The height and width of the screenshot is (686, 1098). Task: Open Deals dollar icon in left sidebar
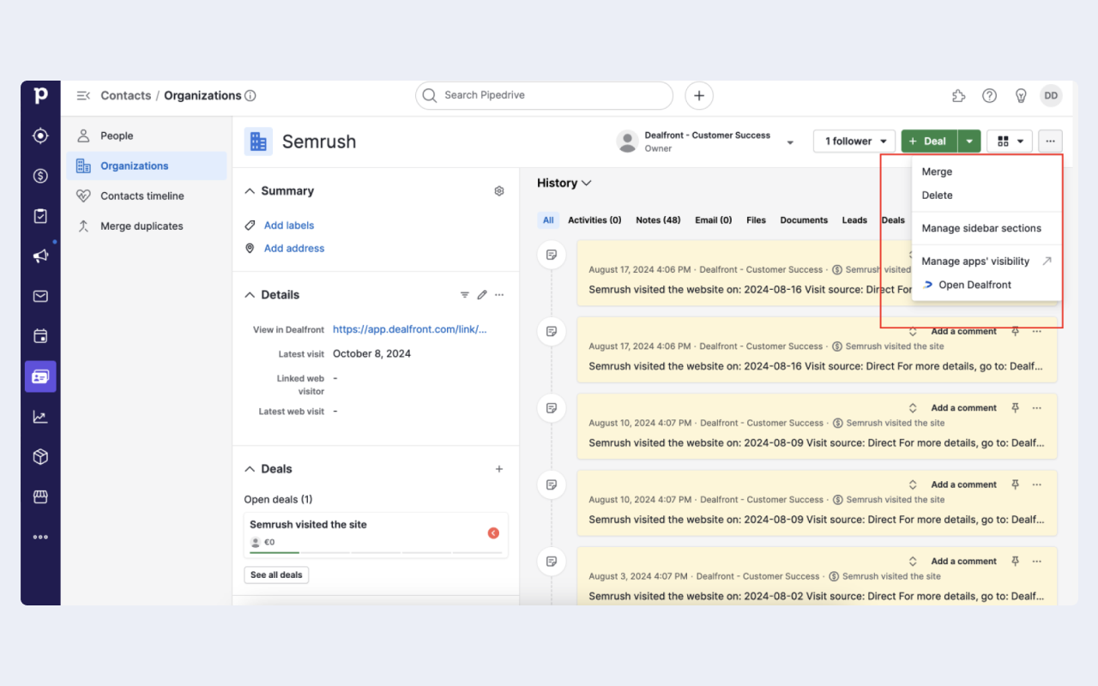(x=40, y=176)
